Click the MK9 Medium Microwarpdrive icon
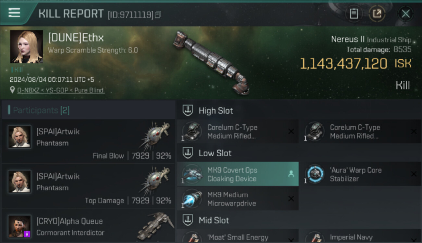The height and width of the screenshot is (243, 422). coord(192,199)
